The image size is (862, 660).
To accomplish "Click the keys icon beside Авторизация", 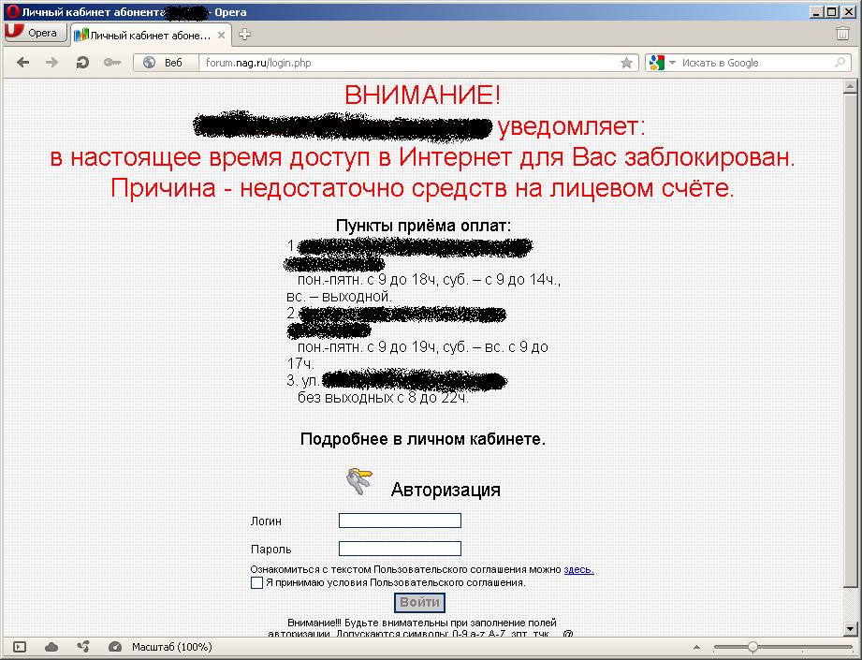I will click(x=359, y=481).
